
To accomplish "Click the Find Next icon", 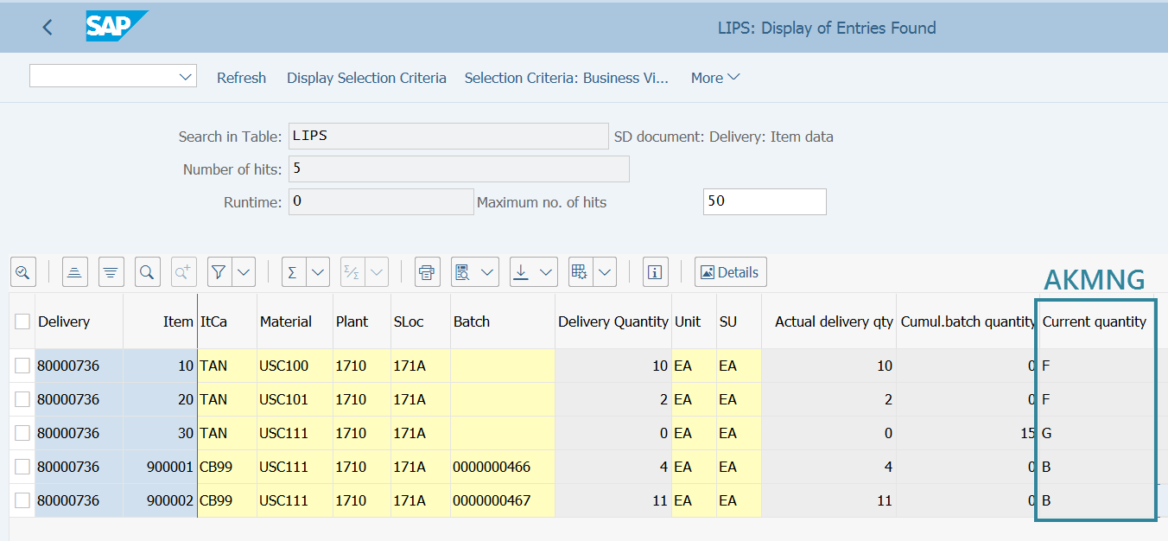I will pyautogui.click(x=183, y=272).
